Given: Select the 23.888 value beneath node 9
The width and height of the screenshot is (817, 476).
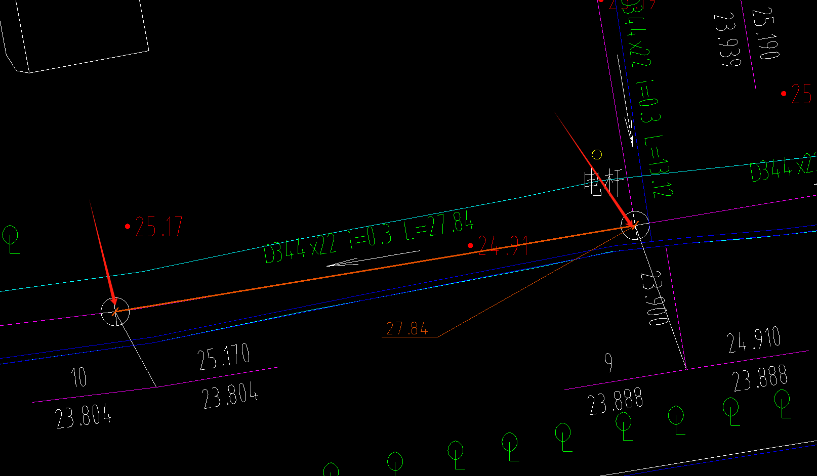Looking at the screenshot, I should click(x=616, y=402).
